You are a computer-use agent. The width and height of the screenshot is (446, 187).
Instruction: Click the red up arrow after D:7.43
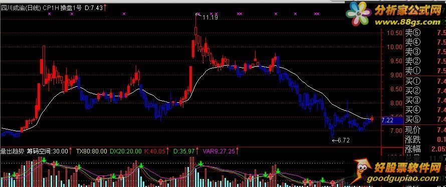click(x=105, y=8)
